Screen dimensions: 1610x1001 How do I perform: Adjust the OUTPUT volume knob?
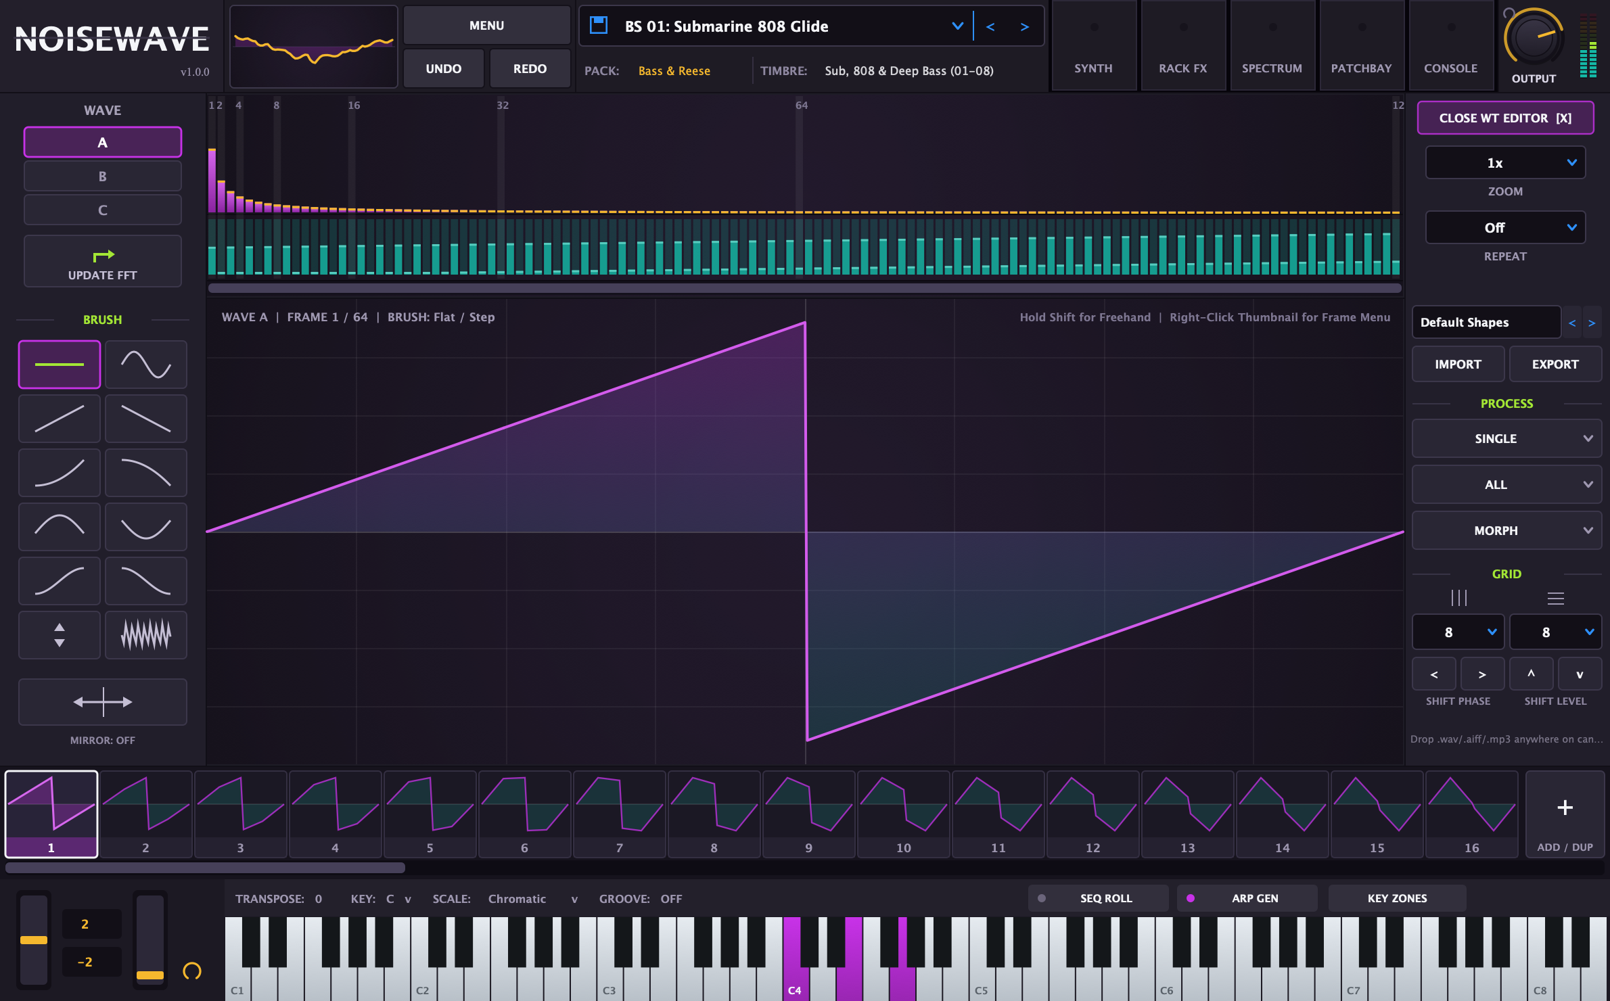pyautogui.click(x=1534, y=39)
